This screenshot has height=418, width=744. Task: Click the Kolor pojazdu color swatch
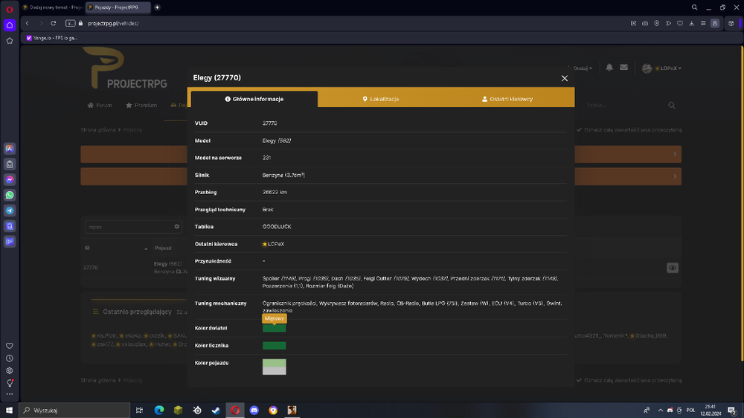[275, 367]
